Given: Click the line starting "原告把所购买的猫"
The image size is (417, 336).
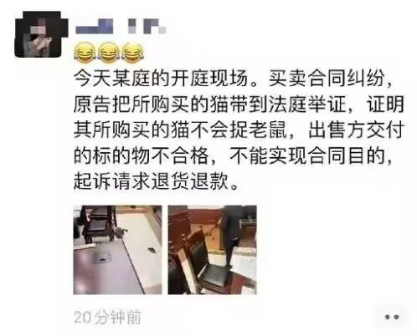Looking at the screenshot, I should pyautogui.click(x=239, y=104).
